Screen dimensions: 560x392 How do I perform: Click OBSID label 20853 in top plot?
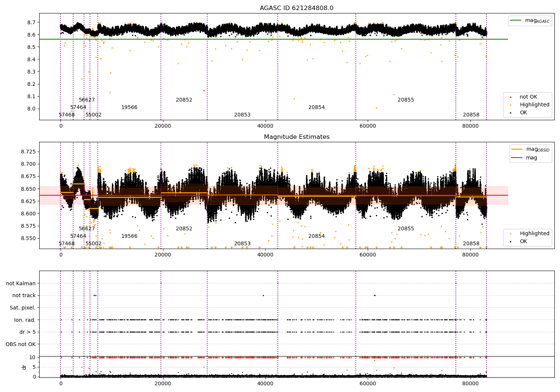point(242,115)
